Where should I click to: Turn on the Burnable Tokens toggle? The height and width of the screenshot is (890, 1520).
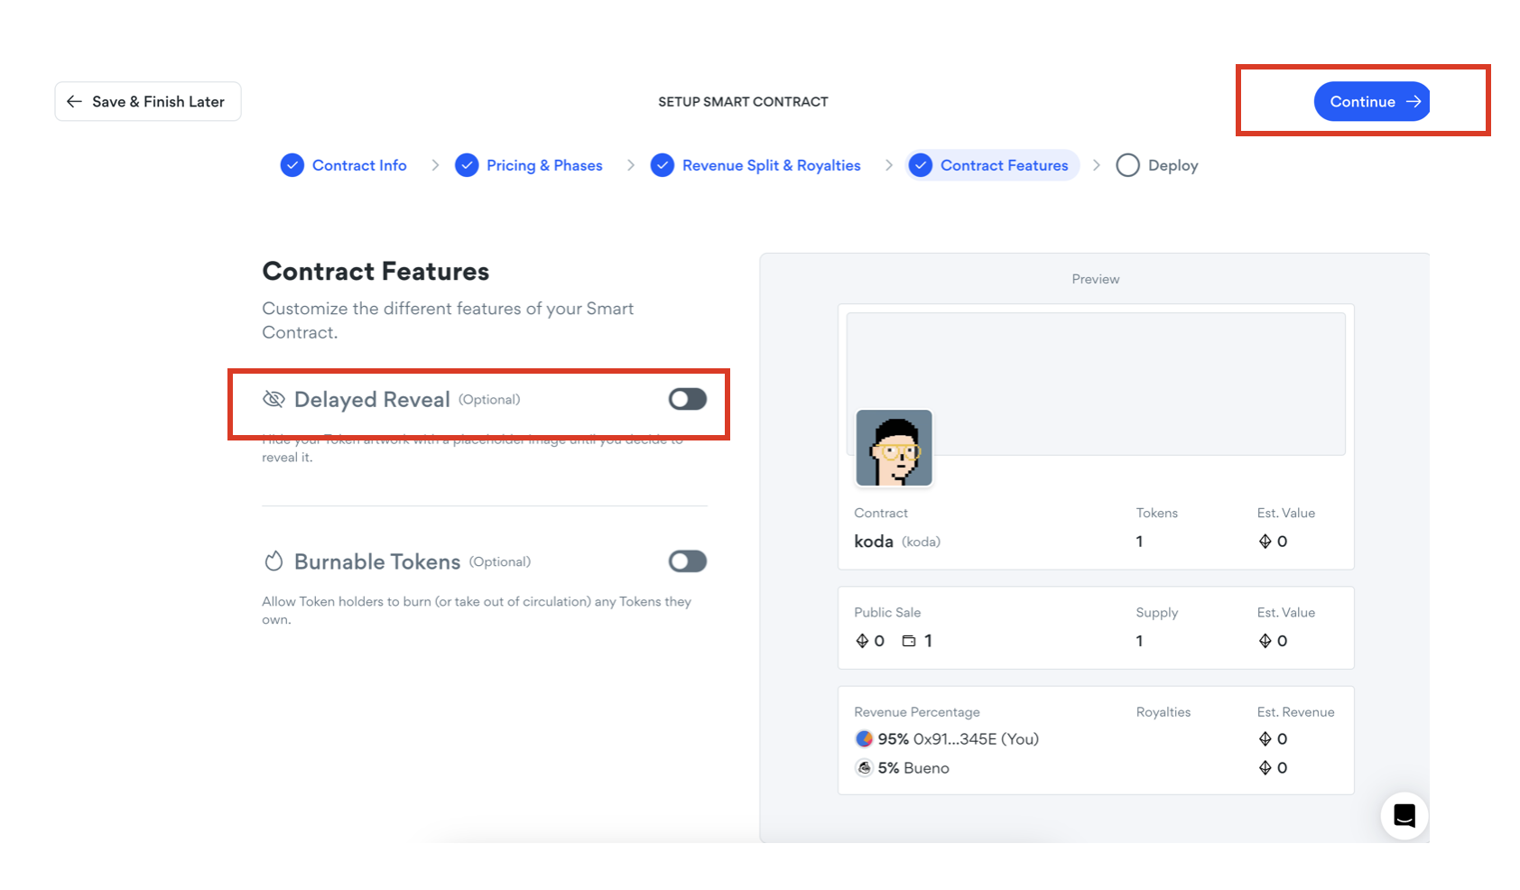(687, 561)
